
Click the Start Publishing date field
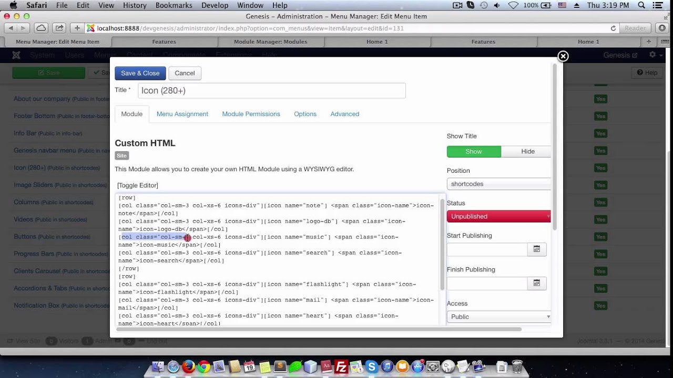click(487, 249)
